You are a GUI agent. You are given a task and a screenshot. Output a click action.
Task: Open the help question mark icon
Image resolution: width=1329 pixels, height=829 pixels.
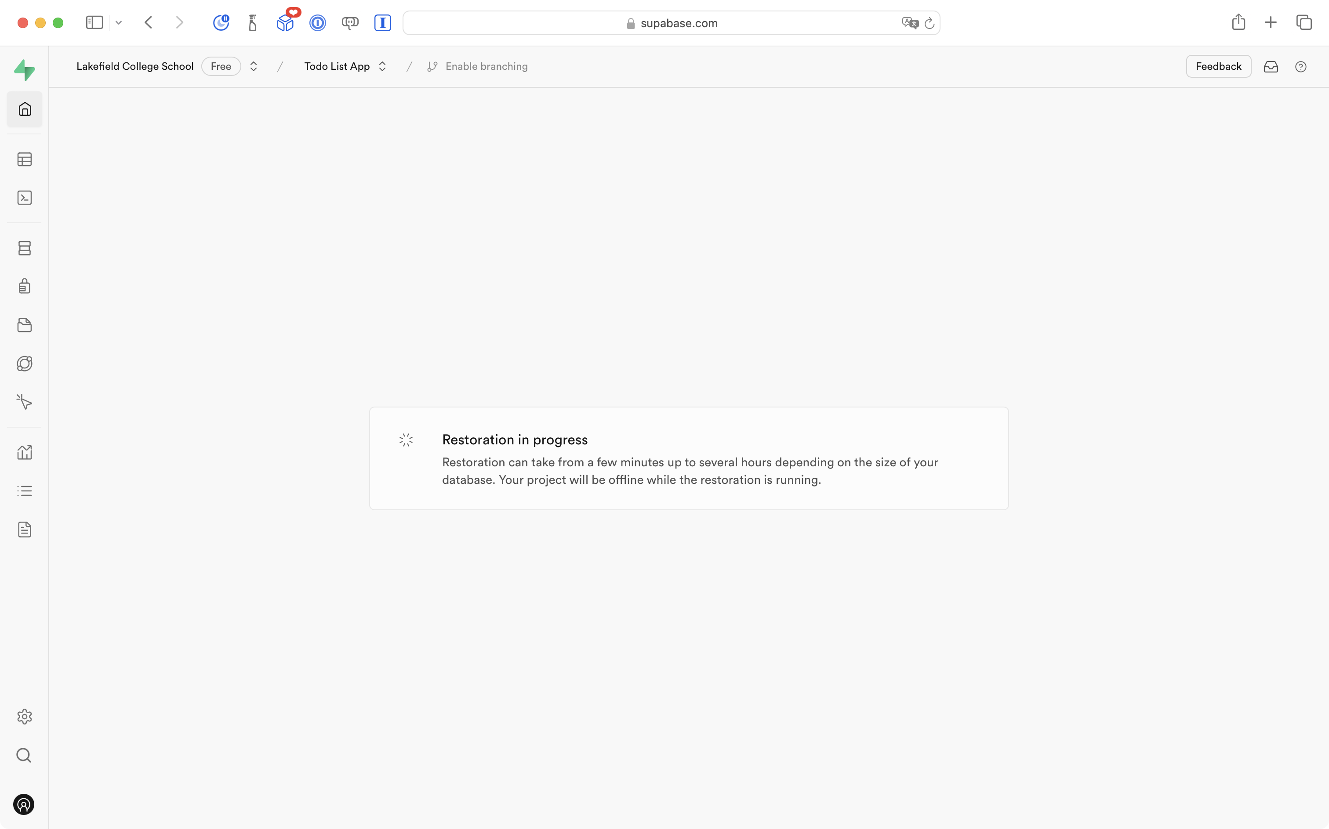pyautogui.click(x=1301, y=66)
